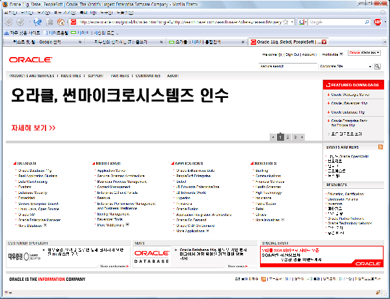Stop loading with the X toolbar icon
The width and height of the screenshot is (390, 299).
click(x=50, y=22)
